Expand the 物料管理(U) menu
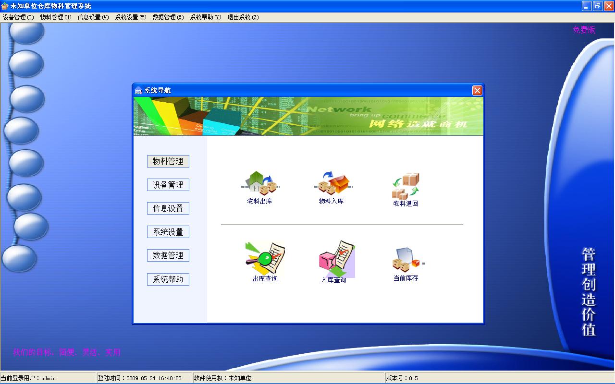This screenshot has height=384, width=615. point(56,17)
